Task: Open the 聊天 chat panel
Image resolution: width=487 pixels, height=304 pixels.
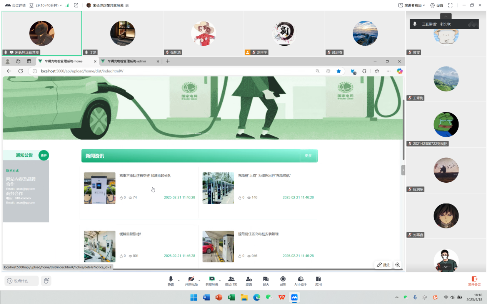Action: coord(265,281)
